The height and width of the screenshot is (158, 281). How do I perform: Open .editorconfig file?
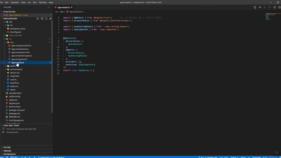[14, 97]
